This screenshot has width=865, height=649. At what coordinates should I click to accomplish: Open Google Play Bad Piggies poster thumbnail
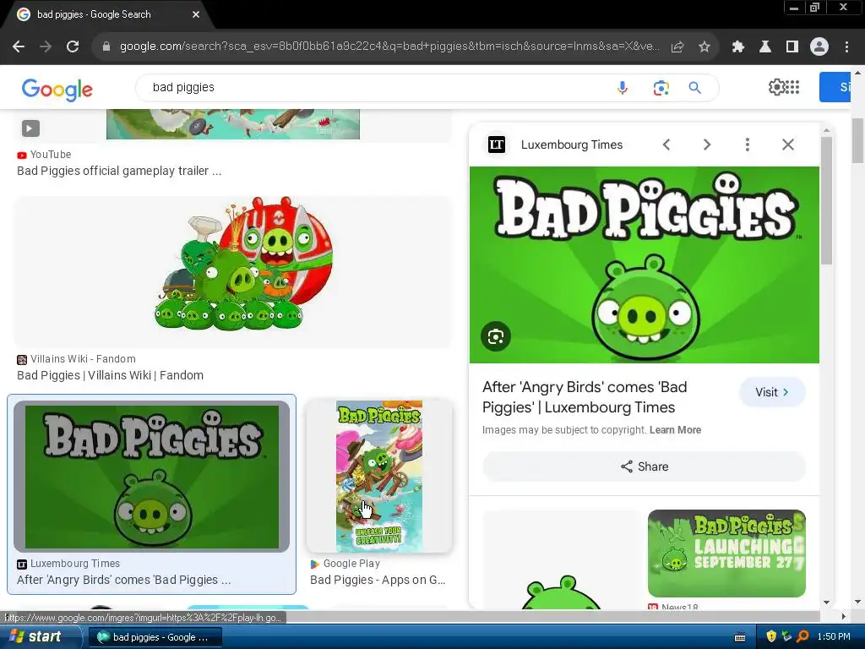[379, 477]
